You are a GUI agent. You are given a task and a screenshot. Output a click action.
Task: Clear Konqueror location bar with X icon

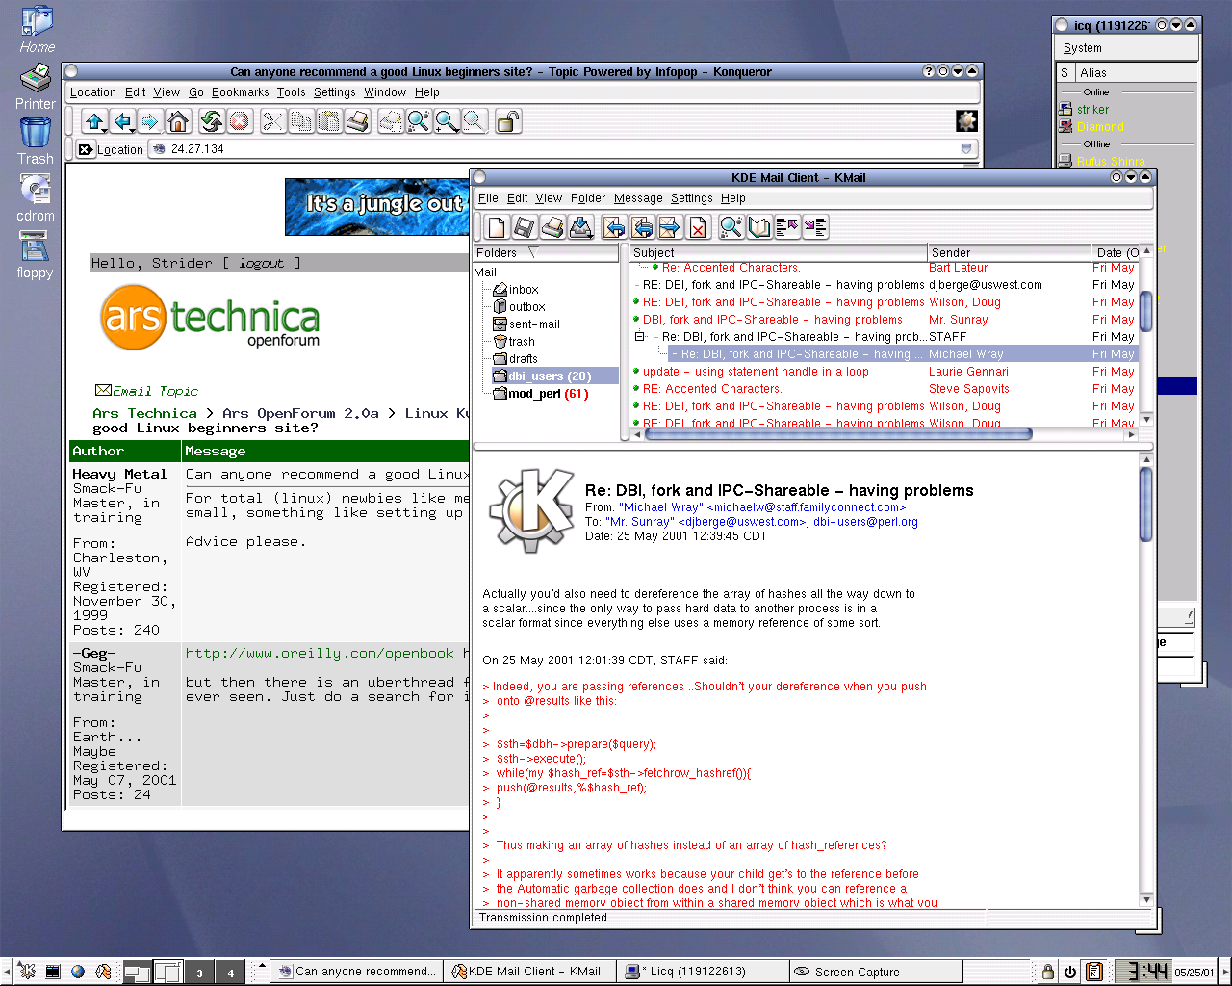pyautogui.click(x=84, y=149)
